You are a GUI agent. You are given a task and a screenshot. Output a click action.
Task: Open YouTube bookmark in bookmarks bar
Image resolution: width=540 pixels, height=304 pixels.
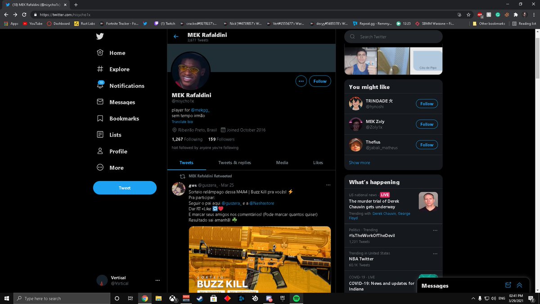coord(32,23)
